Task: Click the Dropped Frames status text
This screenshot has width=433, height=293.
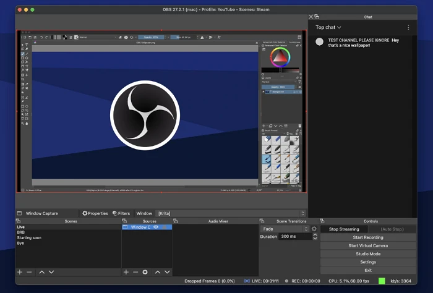Action: point(209,281)
